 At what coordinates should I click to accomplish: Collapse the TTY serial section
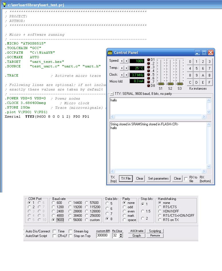112,94
